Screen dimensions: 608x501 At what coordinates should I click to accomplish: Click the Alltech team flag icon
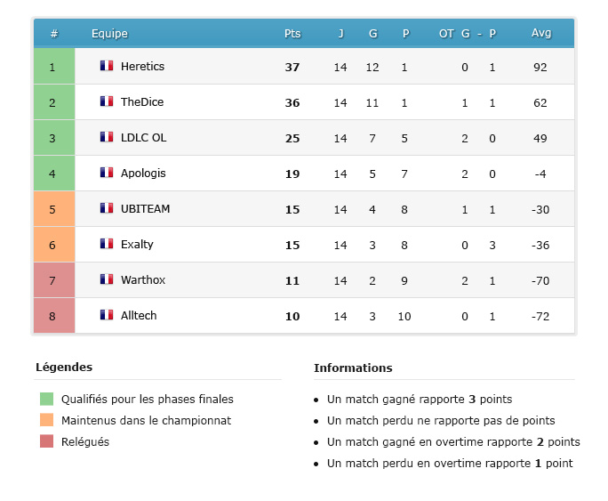point(107,315)
